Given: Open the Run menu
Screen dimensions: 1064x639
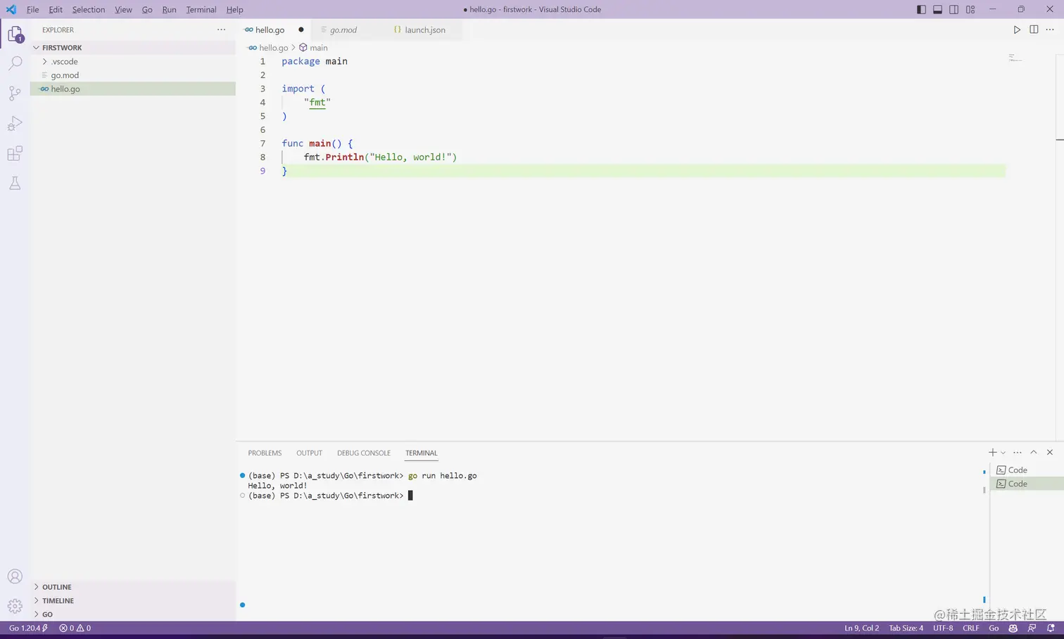Looking at the screenshot, I should click(x=169, y=9).
